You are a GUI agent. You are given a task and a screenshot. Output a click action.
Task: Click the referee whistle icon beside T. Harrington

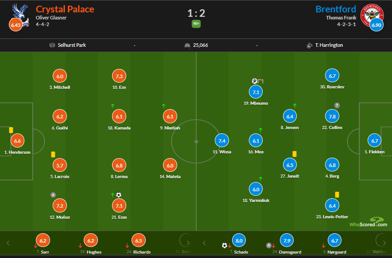pyautogui.click(x=309, y=45)
